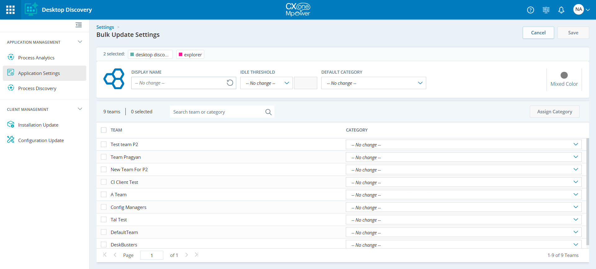Open the app launcher grid icon

[10, 10]
